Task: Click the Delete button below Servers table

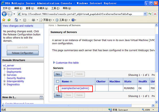Action: tap(80, 95)
